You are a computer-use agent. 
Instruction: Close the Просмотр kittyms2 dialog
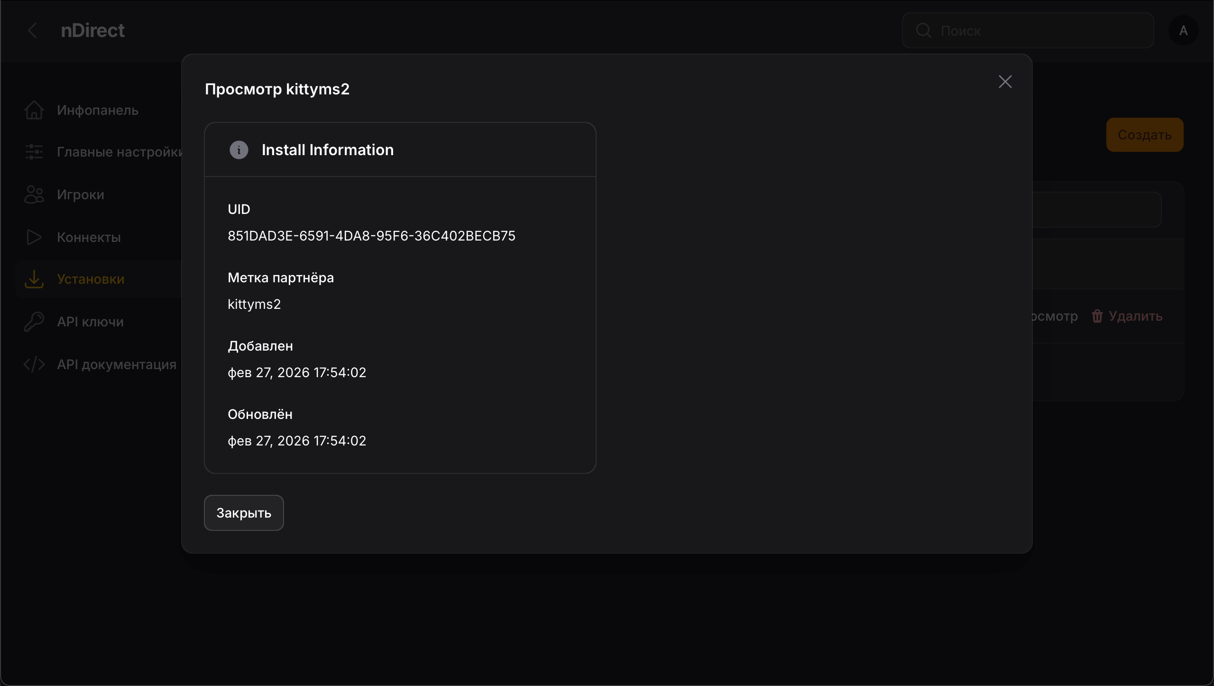tap(1005, 81)
